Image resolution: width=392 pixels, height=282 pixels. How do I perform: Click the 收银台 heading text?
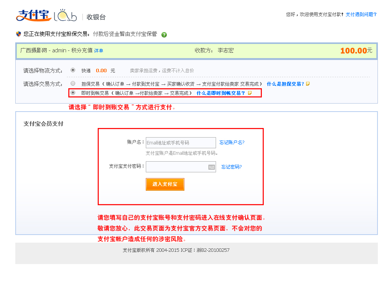click(x=96, y=17)
